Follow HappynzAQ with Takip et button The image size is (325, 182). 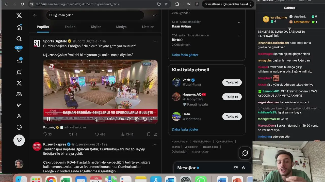[232, 97]
